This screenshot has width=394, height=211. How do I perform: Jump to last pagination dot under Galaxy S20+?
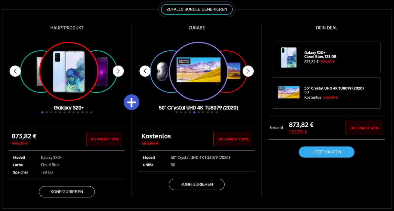[91, 112]
